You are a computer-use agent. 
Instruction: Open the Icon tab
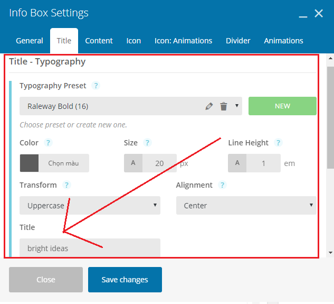(x=133, y=41)
